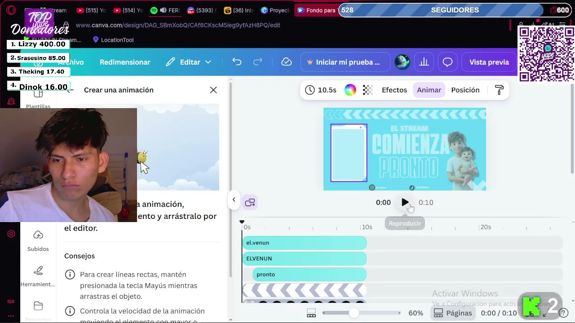Click the 10s mark on timeline ruler
The height and width of the screenshot is (323, 575).
[367, 227]
